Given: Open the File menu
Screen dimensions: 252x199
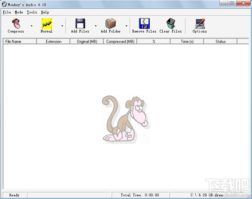Looking at the screenshot, I should pos(7,12).
